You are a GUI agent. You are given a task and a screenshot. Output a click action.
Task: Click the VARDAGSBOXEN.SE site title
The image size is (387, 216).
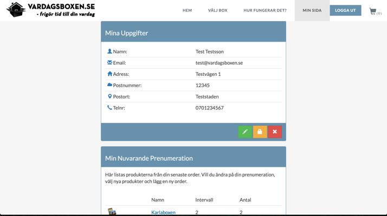click(61, 6)
